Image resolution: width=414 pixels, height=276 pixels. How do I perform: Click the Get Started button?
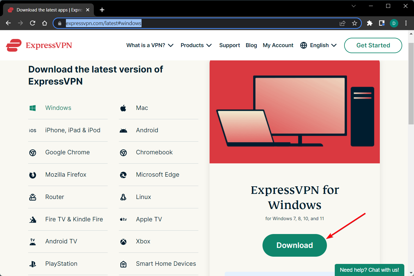point(373,45)
